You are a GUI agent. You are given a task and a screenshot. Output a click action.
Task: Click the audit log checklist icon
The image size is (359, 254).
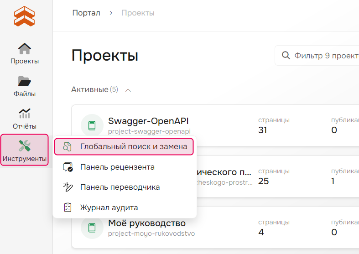tap(68, 207)
